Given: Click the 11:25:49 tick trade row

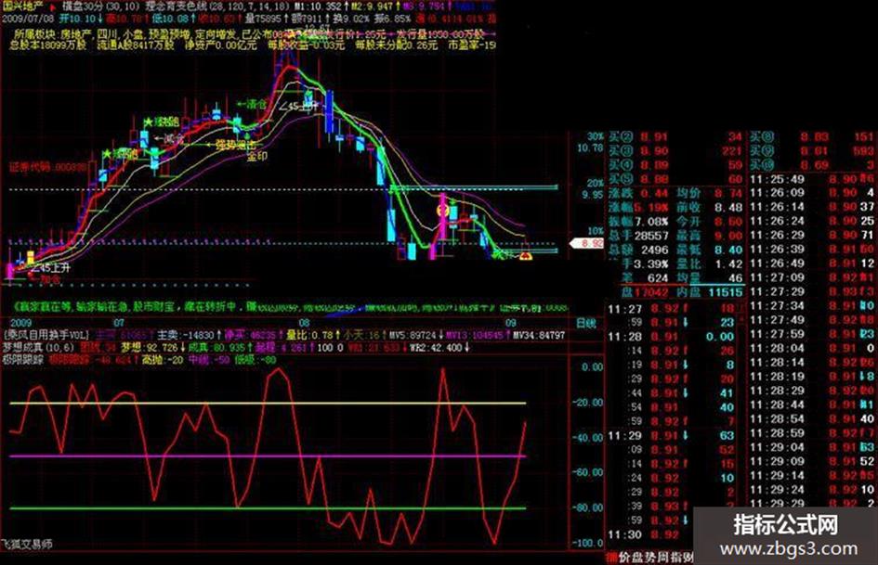Looking at the screenshot, I should pyautogui.click(x=812, y=179).
